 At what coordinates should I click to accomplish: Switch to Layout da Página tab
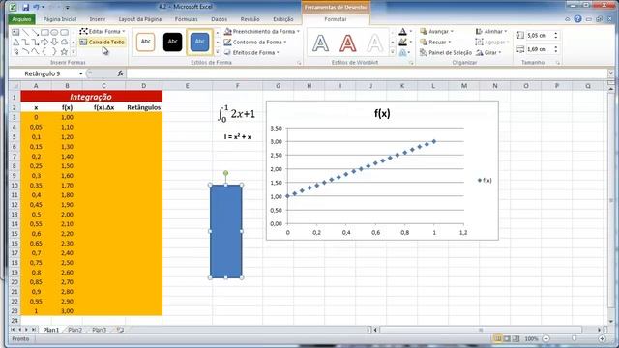tap(140, 19)
